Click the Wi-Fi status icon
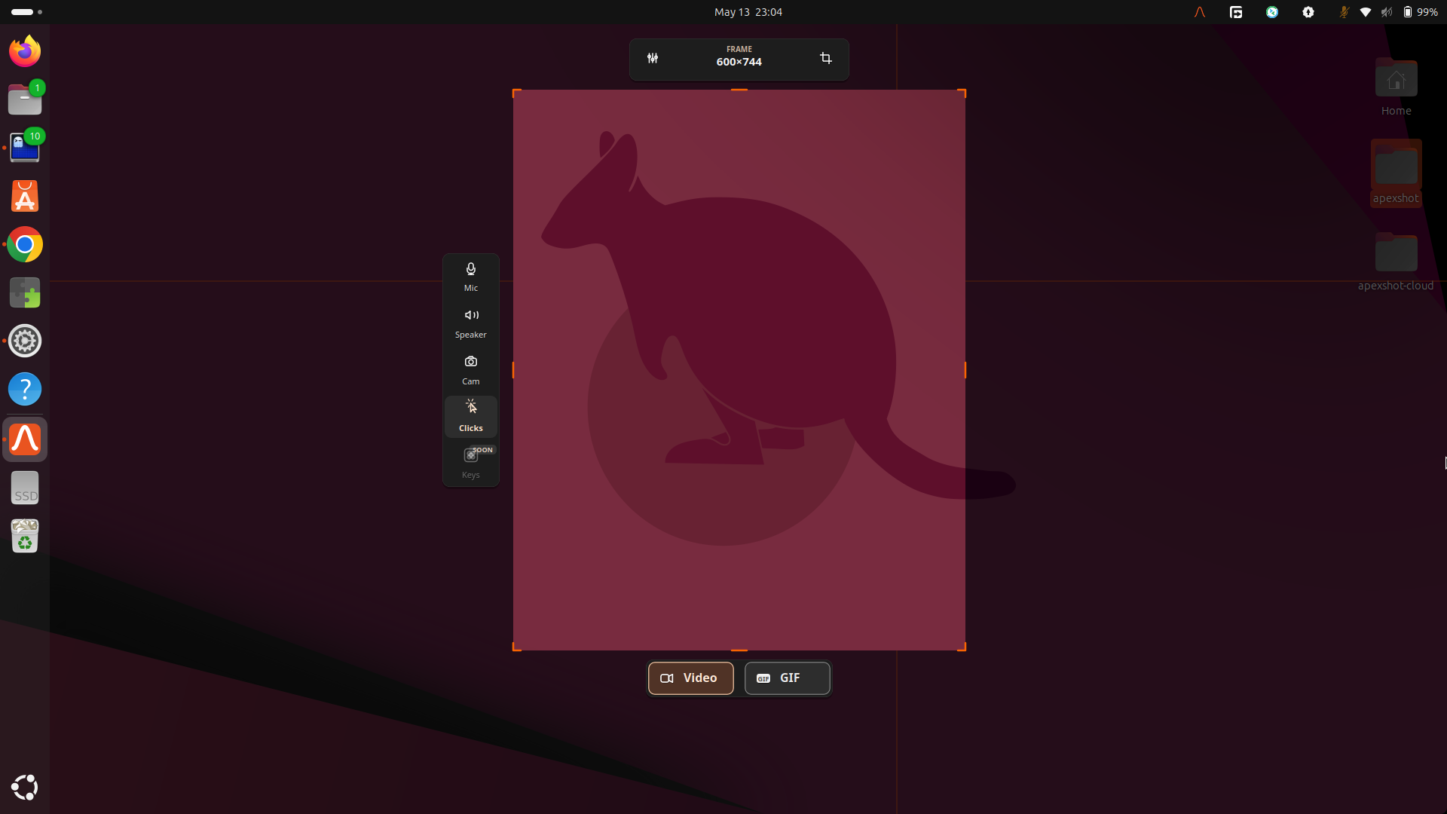1447x814 pixels. [1366, 12]
